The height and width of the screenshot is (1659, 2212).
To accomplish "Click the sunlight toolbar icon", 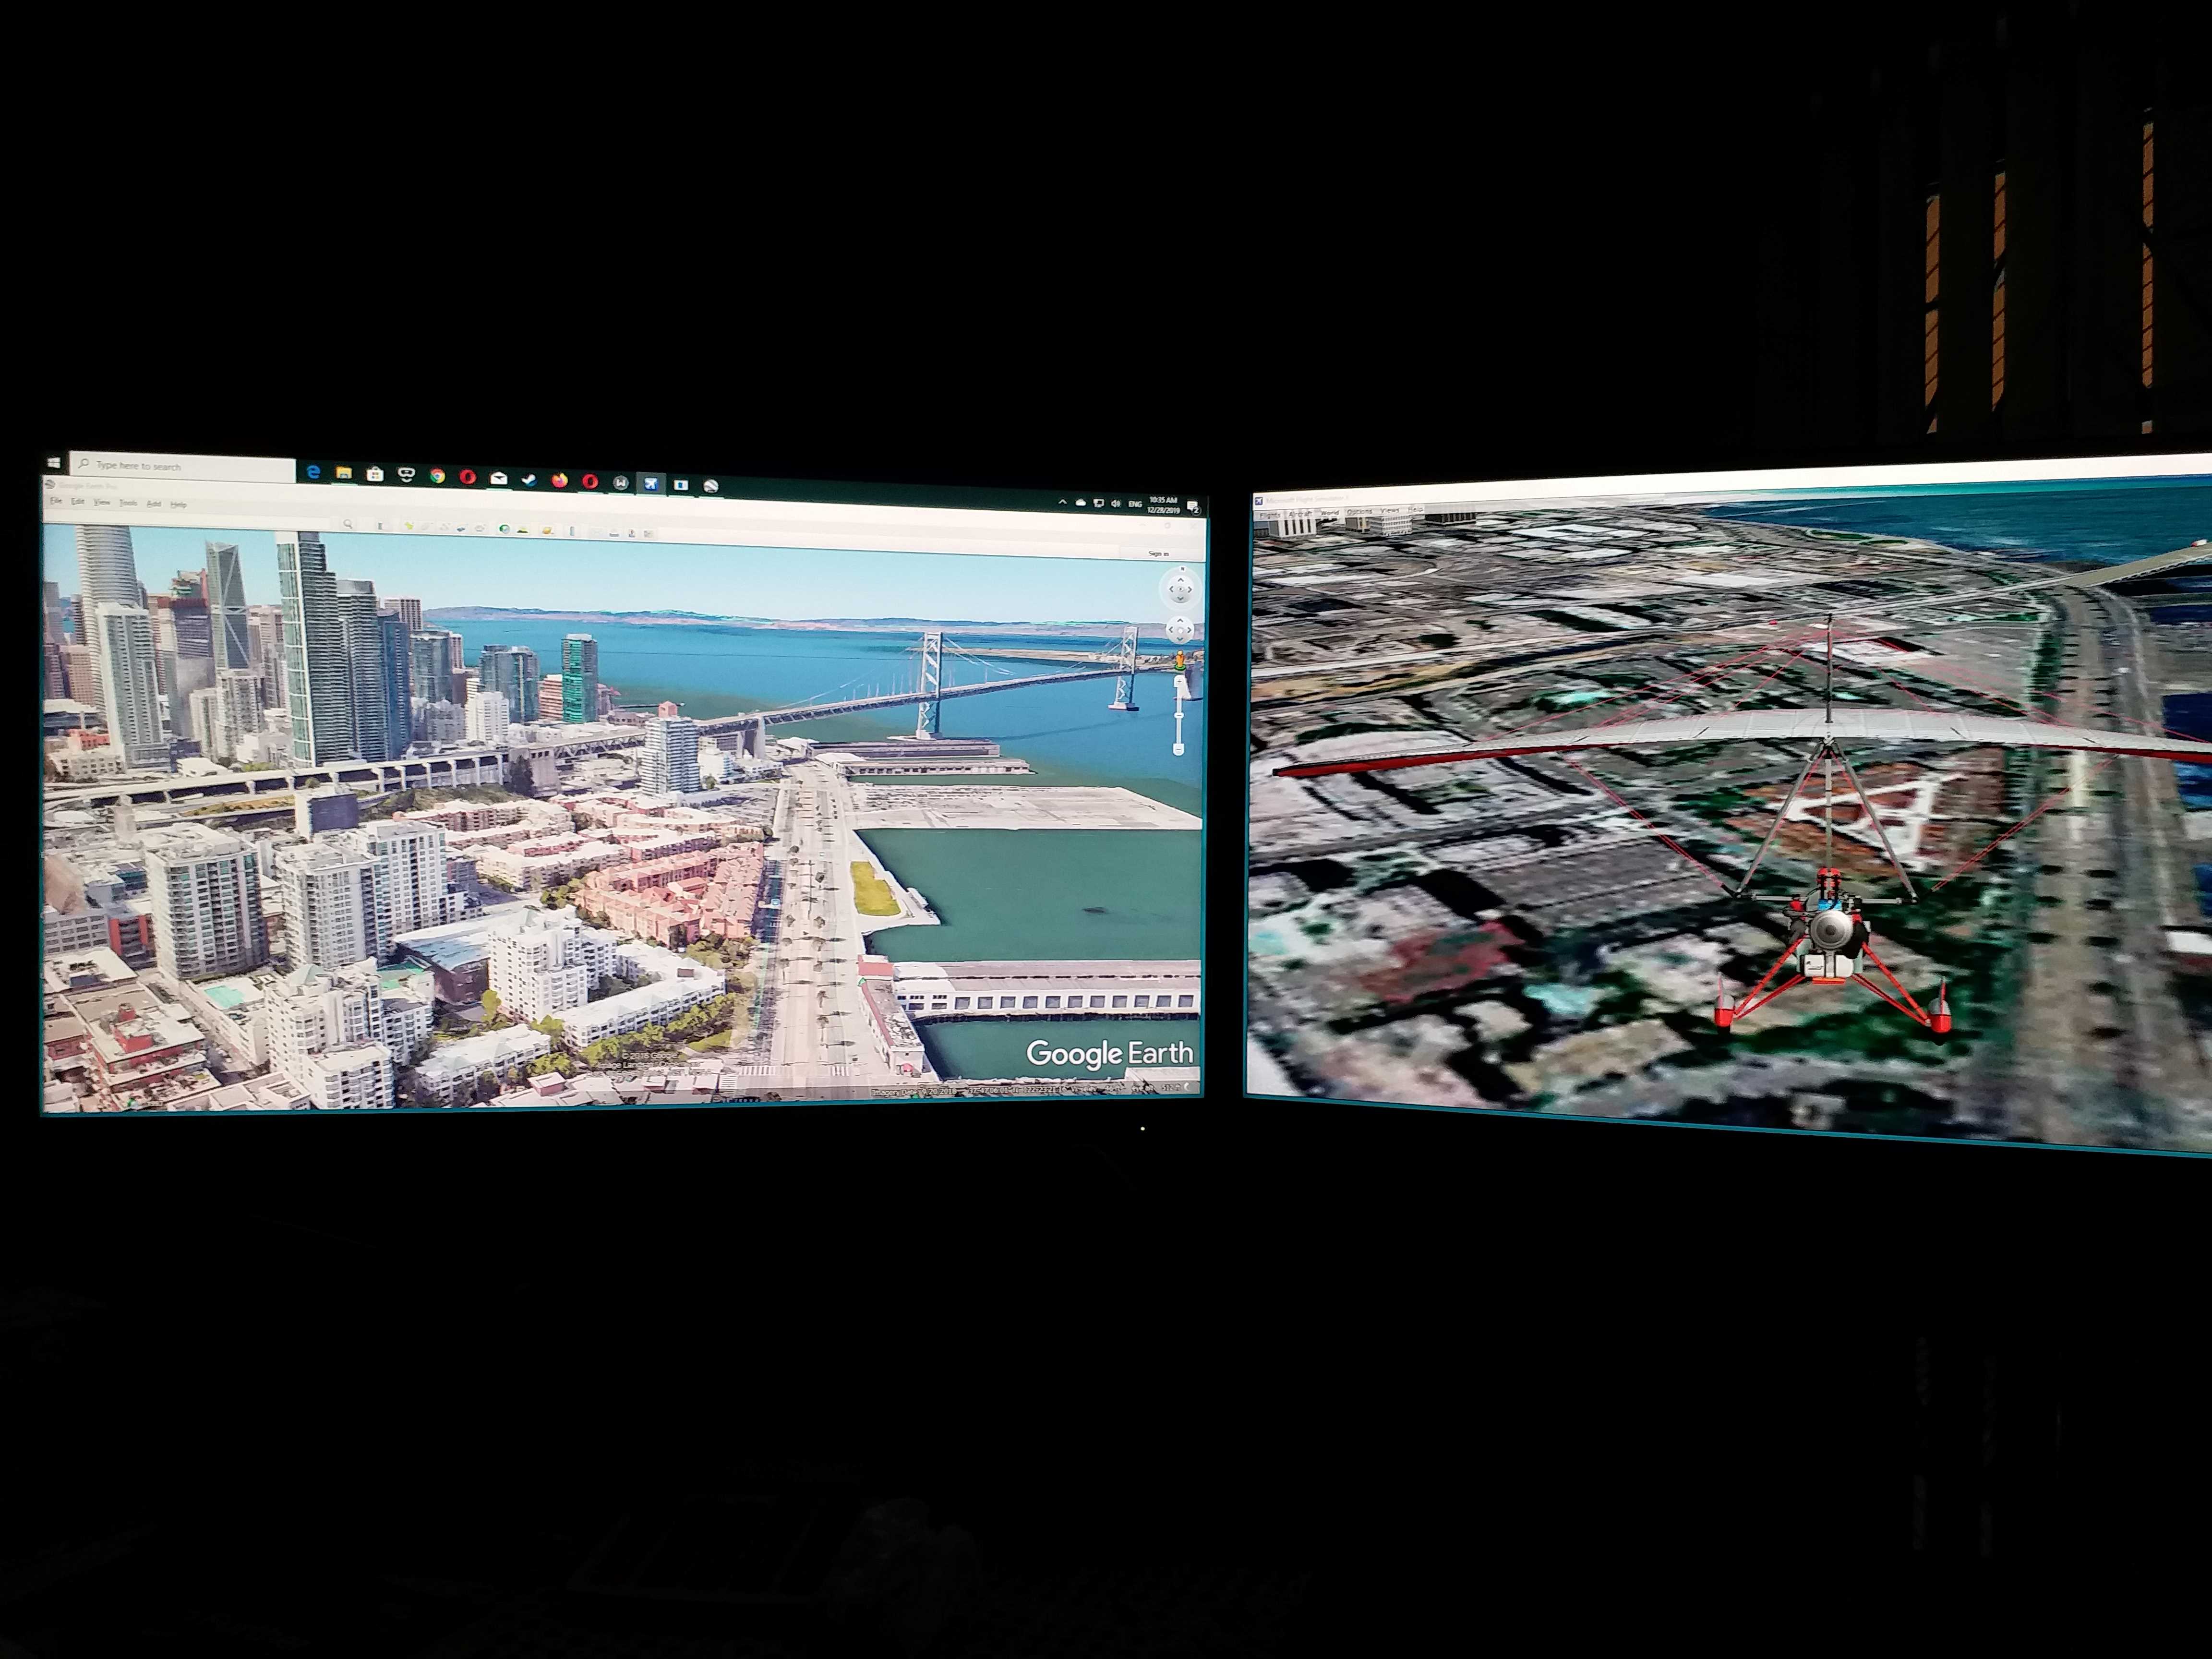I will pos(523,530).
